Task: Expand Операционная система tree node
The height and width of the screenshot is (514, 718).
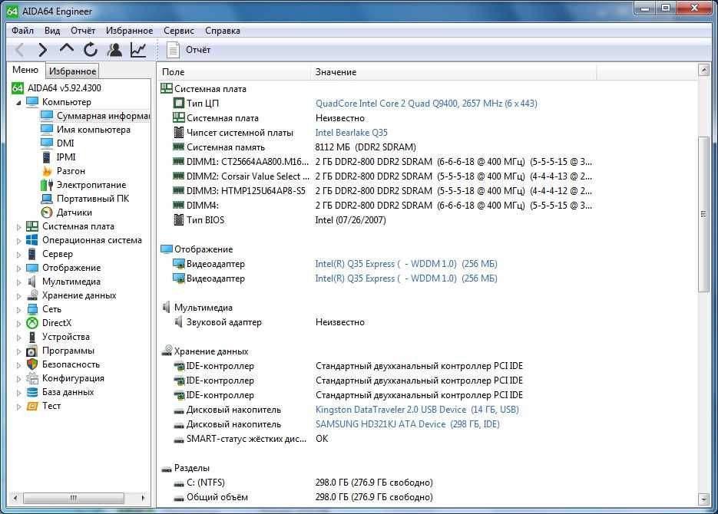Action: [18, 241]
